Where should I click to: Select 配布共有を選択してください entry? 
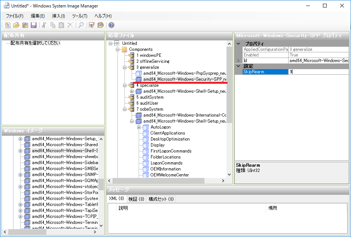[x=36, y=43]
